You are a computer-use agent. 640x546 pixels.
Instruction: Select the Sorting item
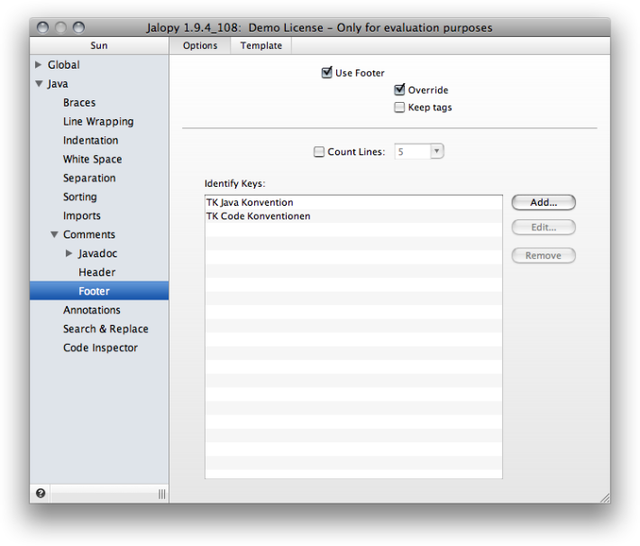pos(80,197)
